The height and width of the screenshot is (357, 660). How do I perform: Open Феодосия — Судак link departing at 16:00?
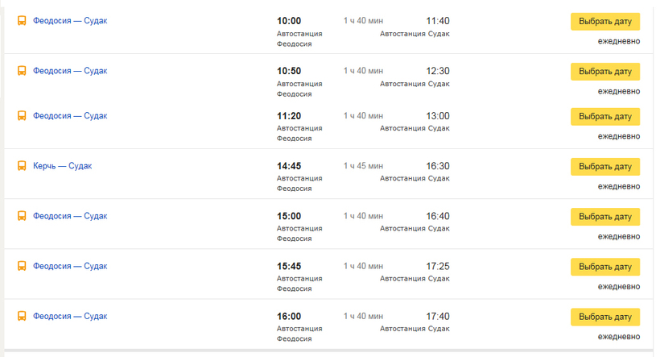point(70,316)
